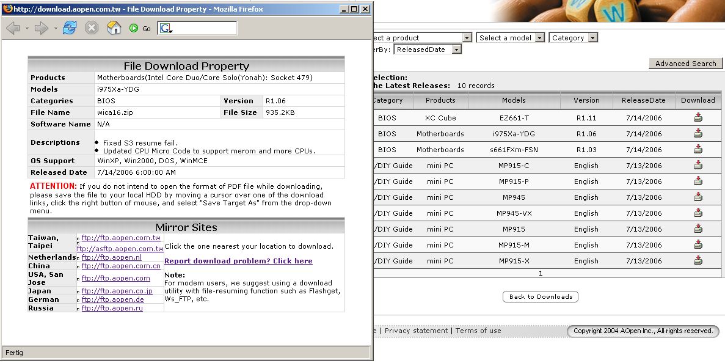Click the s661FXm-FSN model cell
This screenshot has height=363, width=725.
[x=514, y=150]
